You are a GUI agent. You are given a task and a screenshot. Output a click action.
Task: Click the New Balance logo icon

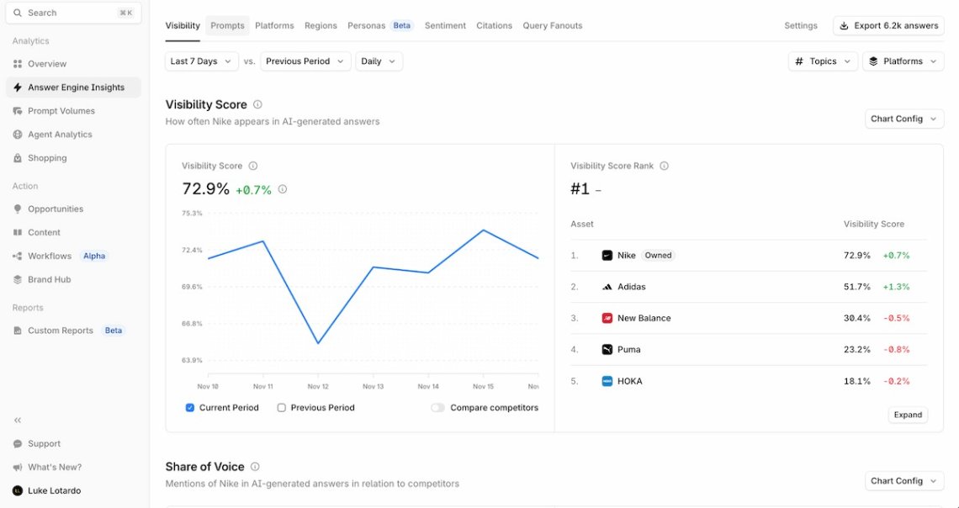(607, 318)
